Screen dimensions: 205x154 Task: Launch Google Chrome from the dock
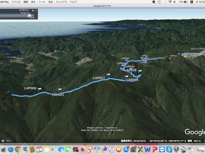tap(18, 150)
